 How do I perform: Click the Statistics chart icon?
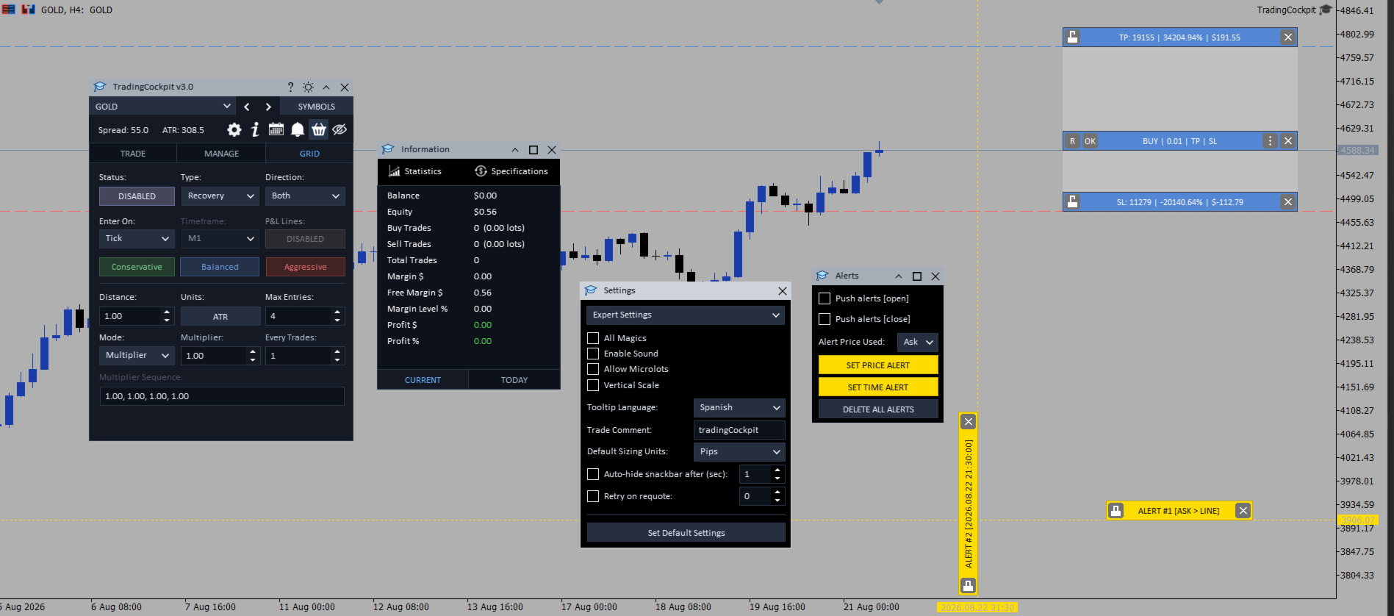coord(395,171)
